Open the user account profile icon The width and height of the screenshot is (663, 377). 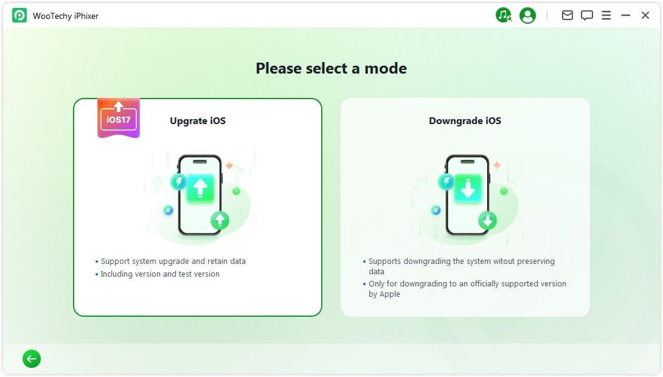528,16
